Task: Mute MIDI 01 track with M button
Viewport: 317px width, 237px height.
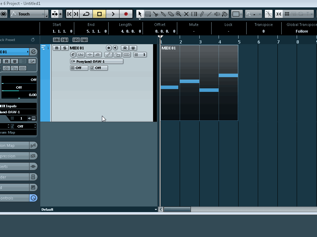Action: [57, 48]
